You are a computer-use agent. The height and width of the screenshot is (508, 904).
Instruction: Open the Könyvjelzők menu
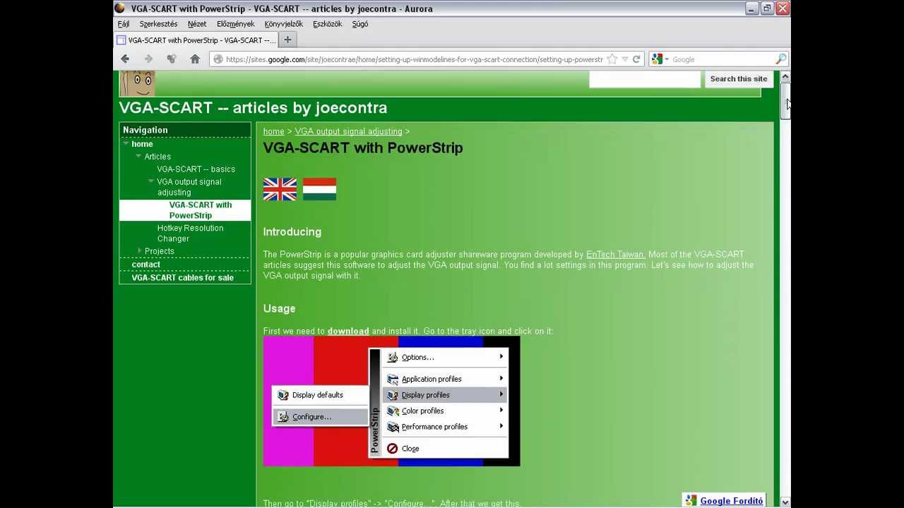pyautogui.click(x=284, y=24)
